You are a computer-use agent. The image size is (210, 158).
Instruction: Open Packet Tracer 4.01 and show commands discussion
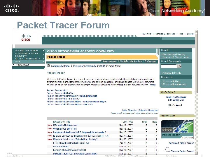(75, 153)
